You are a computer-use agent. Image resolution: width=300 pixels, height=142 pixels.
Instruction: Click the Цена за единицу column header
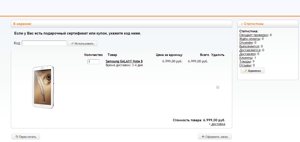point(169,55)
